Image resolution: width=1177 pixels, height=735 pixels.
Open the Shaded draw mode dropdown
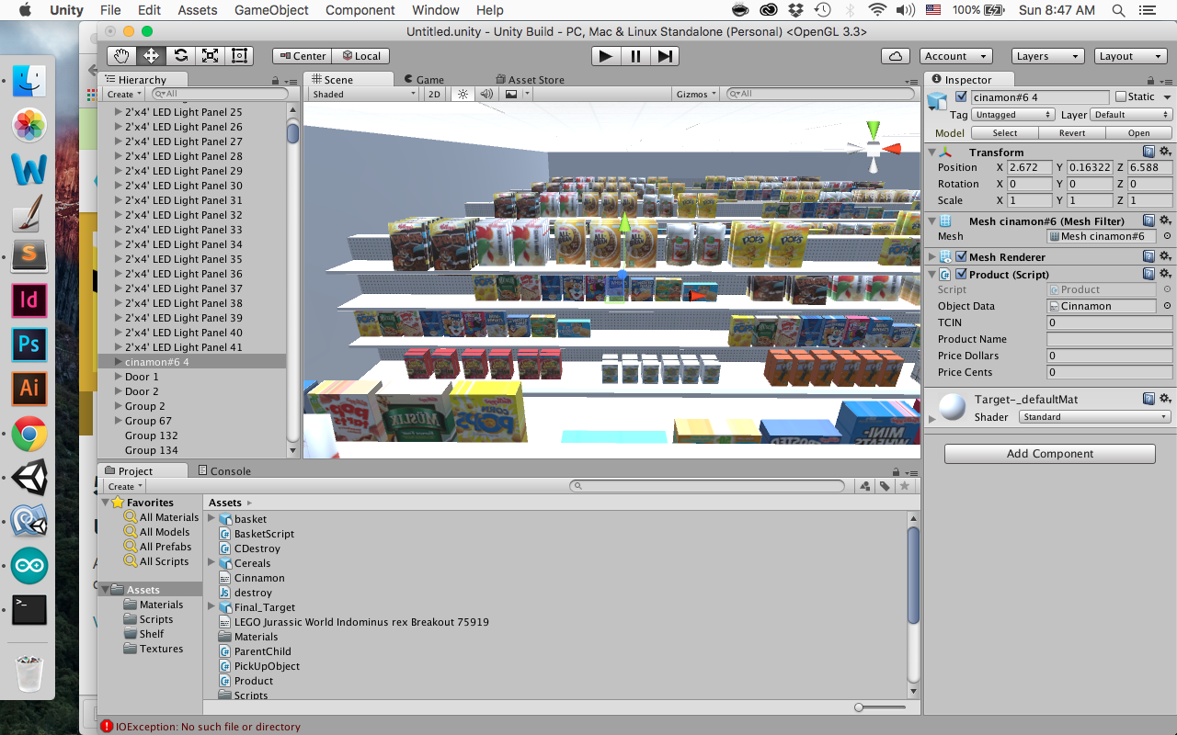coord(362,94)
